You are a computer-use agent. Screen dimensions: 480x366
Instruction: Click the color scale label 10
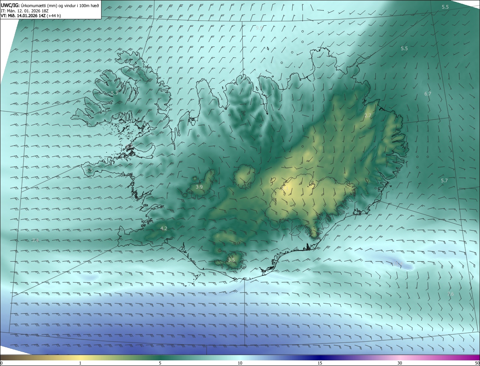click(x=240, y=363)
